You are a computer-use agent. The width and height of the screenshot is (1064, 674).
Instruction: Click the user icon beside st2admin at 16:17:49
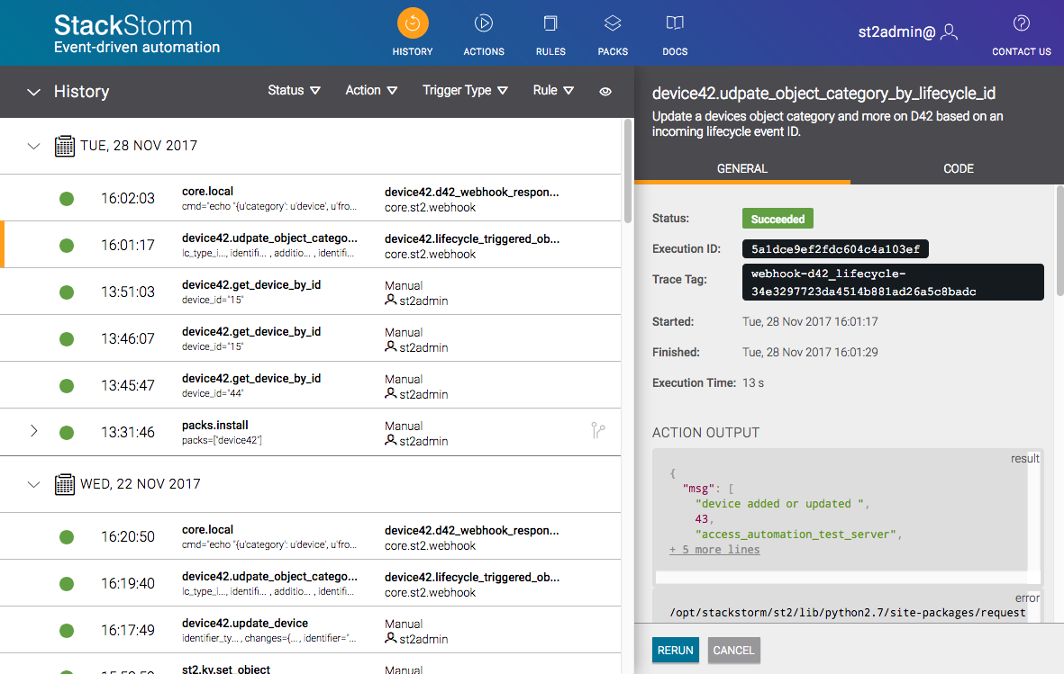391,638
